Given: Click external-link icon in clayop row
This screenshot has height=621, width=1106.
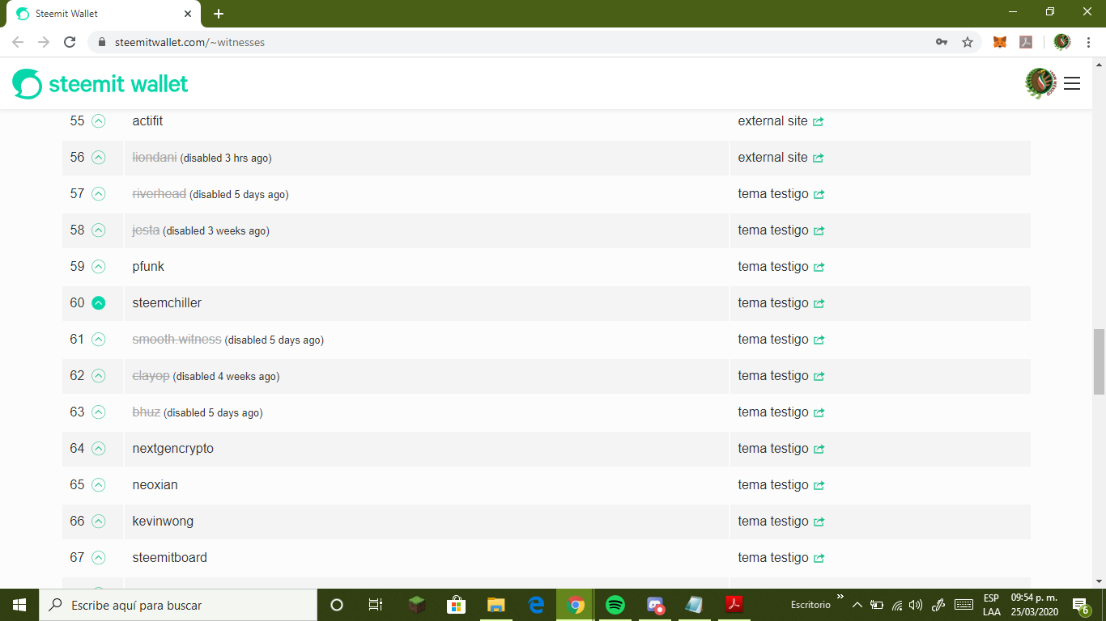Looking at the screenshot, I should (x=819, y=377).
